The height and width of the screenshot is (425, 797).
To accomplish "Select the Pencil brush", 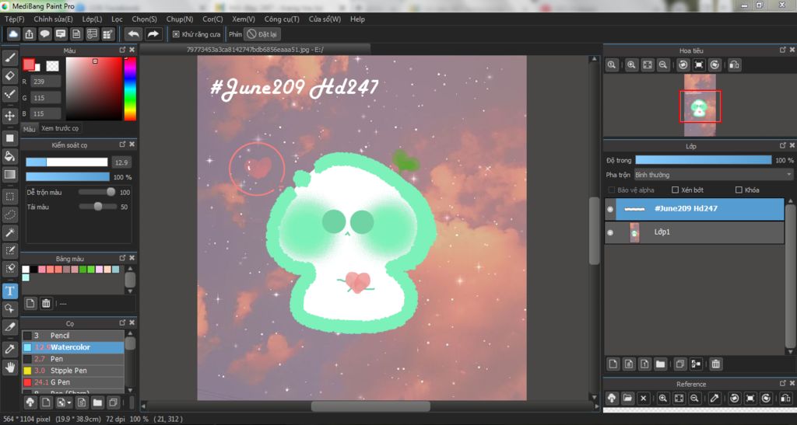I will point(72,335).
